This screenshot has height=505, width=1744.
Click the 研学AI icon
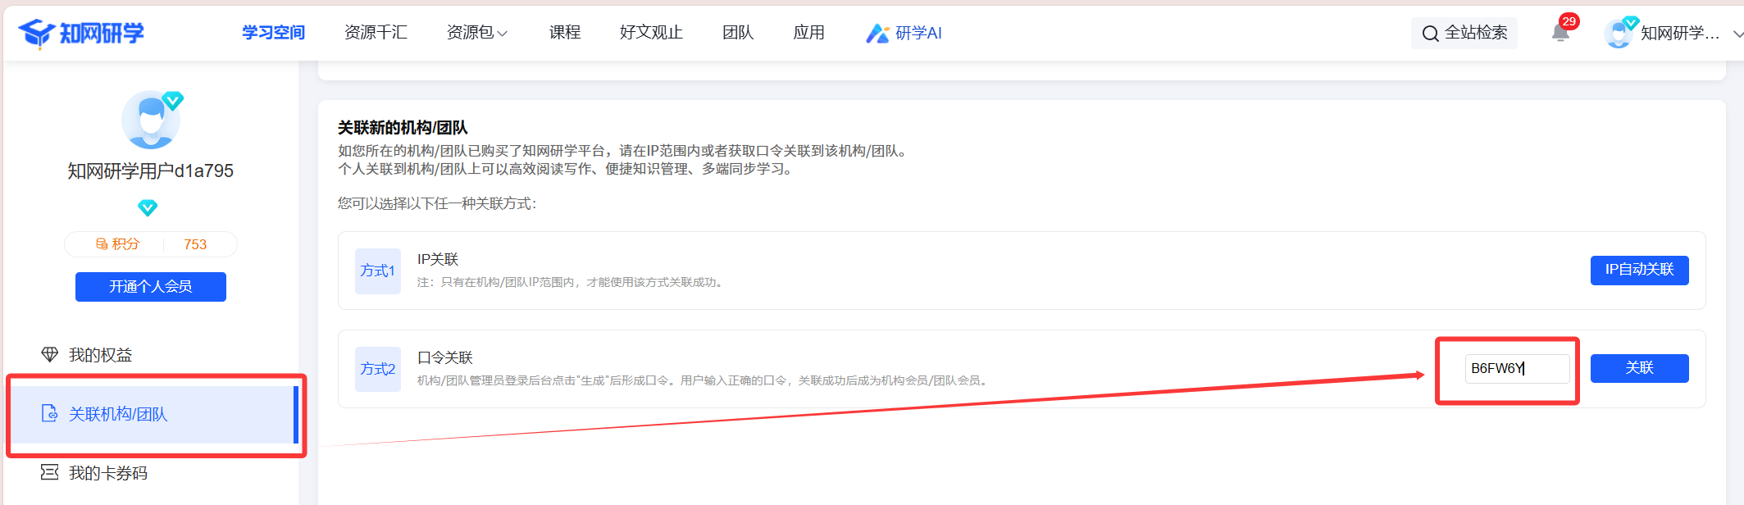pos(877,33)
